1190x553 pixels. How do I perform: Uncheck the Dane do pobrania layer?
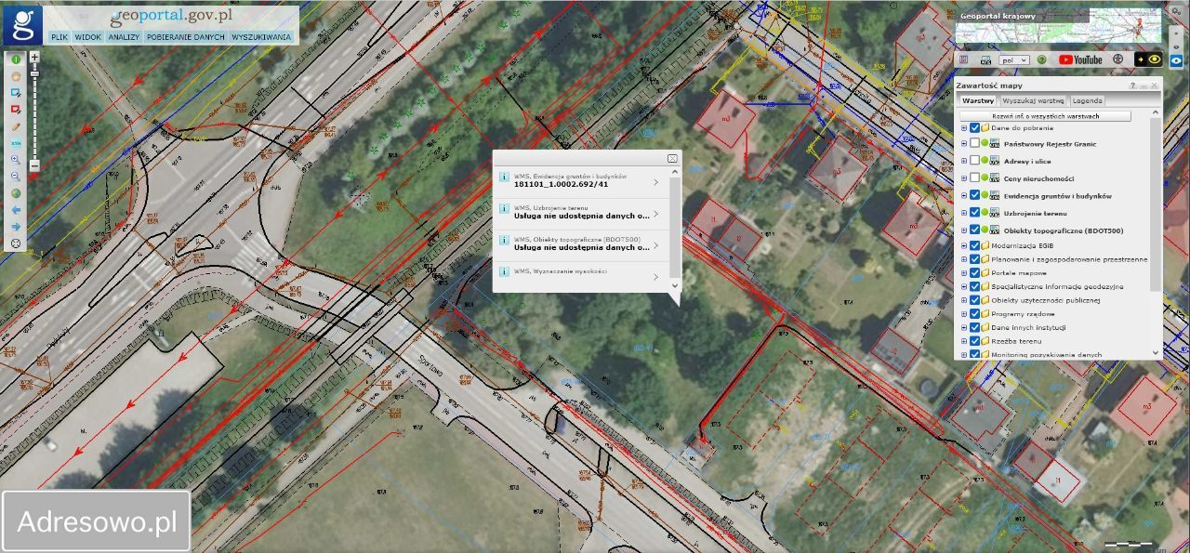974,128
